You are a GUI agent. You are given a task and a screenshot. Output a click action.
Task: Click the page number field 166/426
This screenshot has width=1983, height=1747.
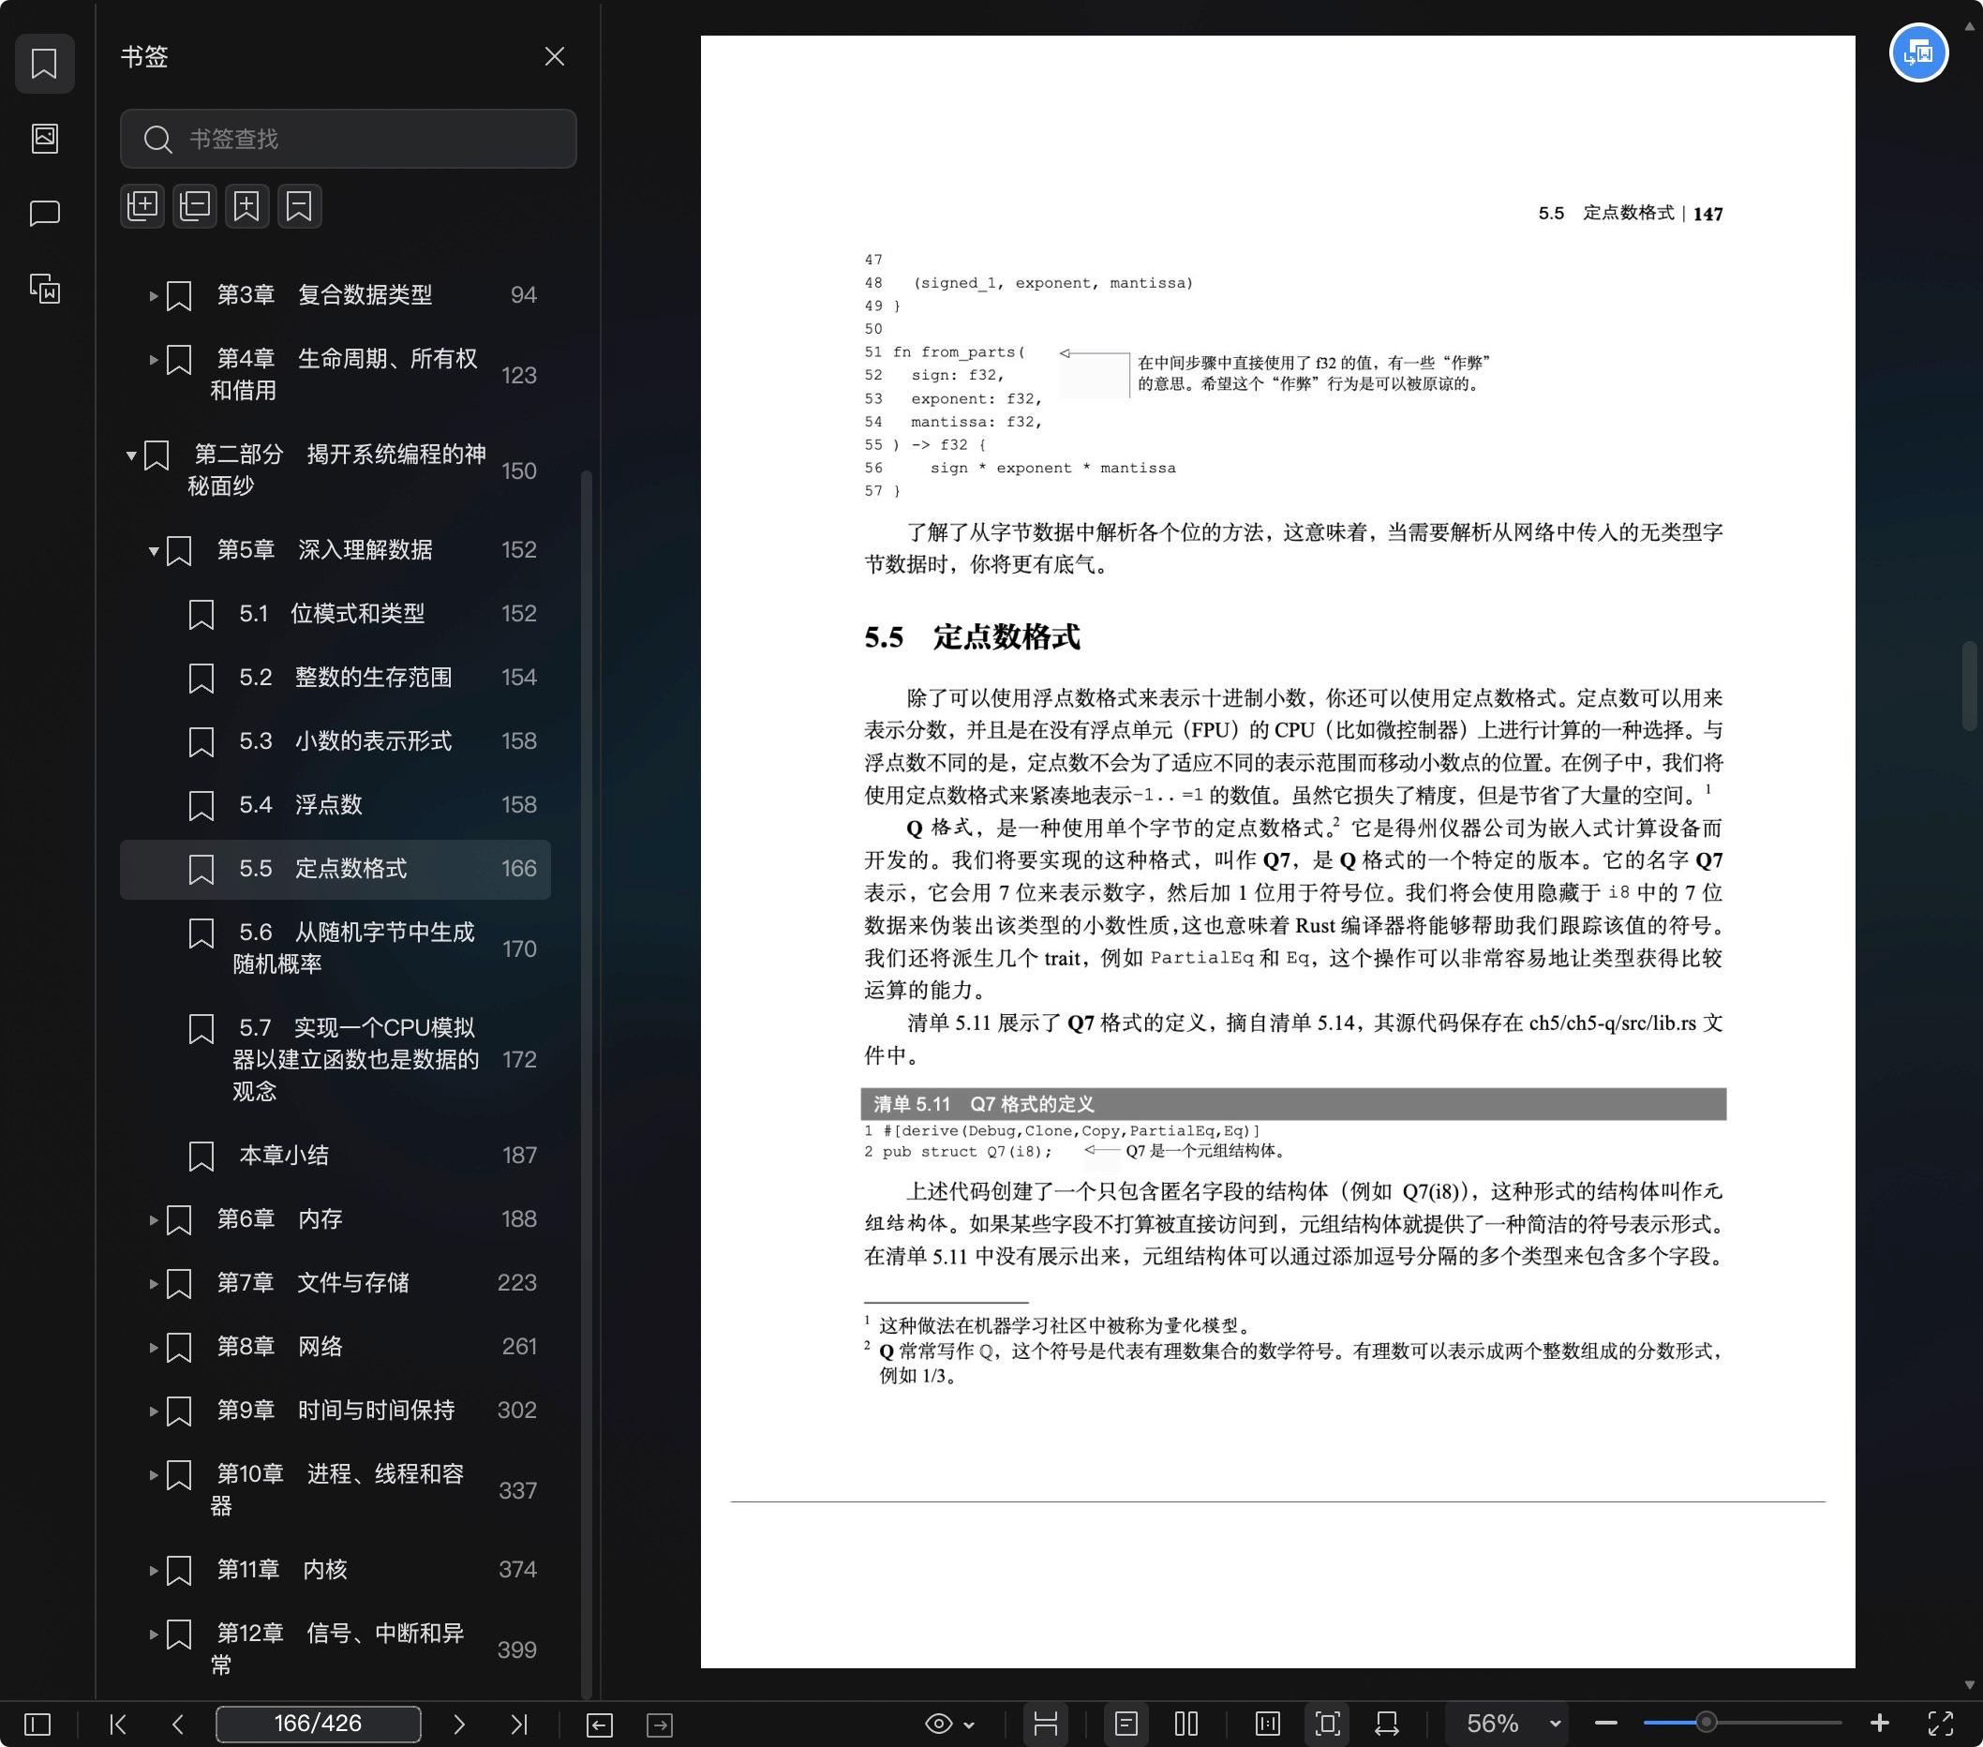[x=319, y=1724]
